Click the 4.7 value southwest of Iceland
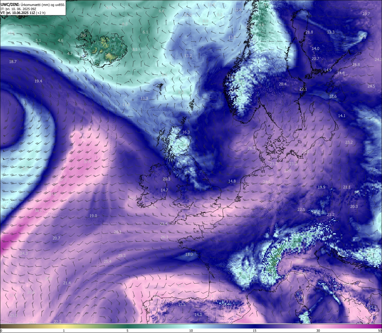Screen dimensions: 382x333 [x=70, y=53]
